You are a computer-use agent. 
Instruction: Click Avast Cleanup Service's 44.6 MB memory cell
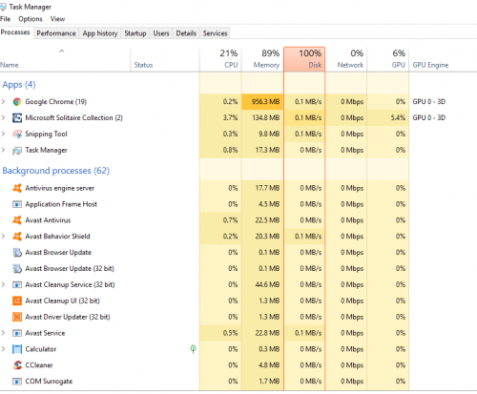[262, 284]
